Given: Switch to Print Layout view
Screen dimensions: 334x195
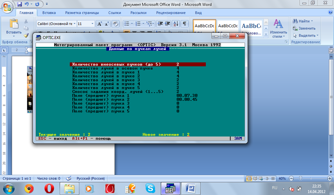Looking at the screenshot, I should pyautogui.click(x=249, y=178).
